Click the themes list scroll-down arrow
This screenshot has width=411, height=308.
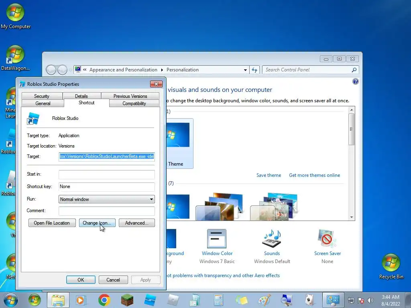pyautogui.click(x=352, y=217)
